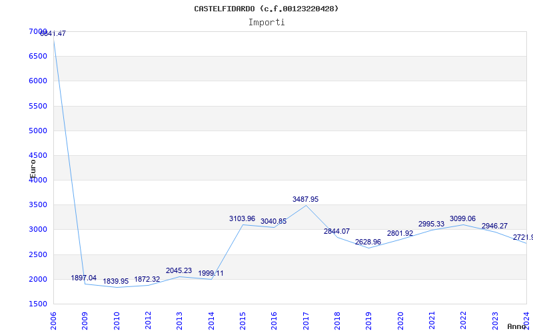
Task: Select data label 2995.33 for 2021
Action: (431, 224)
